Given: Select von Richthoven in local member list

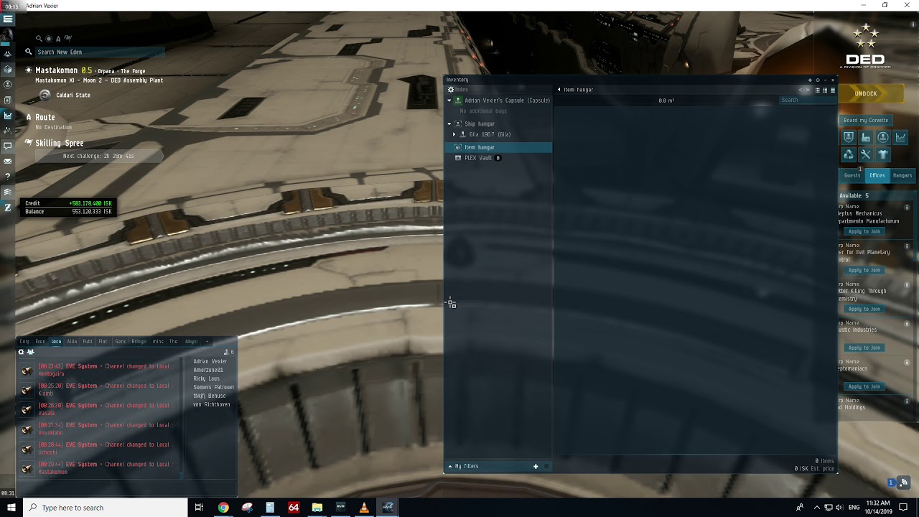Looking at the screenshot, I should point(211,404).
